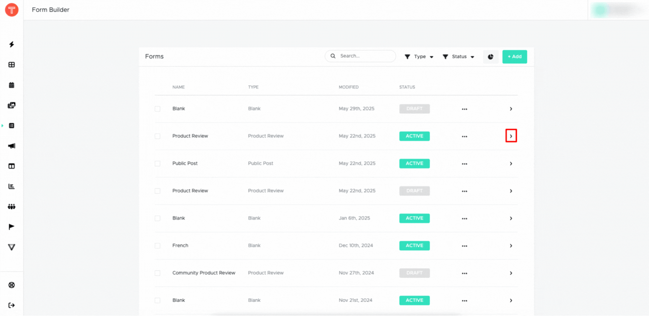Expand the Community Product Review row chevron

click(511, 273)
